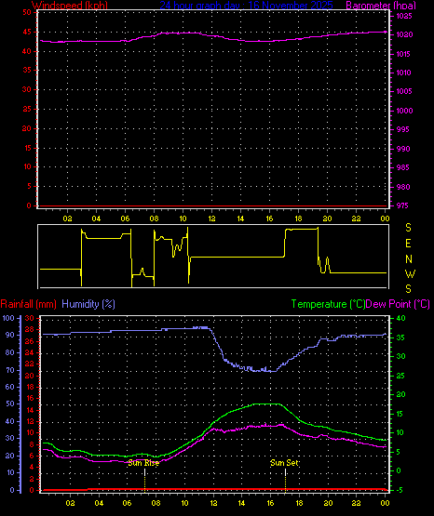Click 40 on the windspeed axis
The width and height of the screenshot is (434, 516).
[x=27, y=51]
